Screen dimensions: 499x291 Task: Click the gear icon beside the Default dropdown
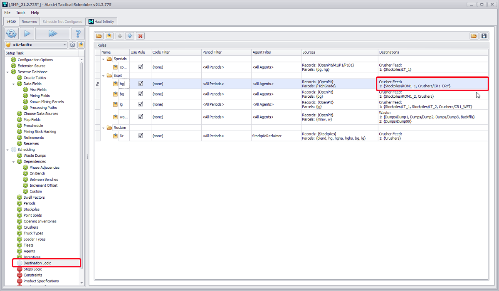coord(72,45)
